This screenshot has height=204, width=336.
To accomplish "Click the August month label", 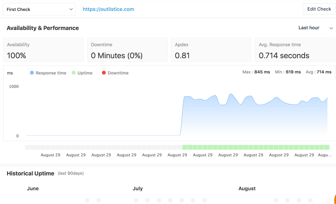I will (x=247, y=188).
